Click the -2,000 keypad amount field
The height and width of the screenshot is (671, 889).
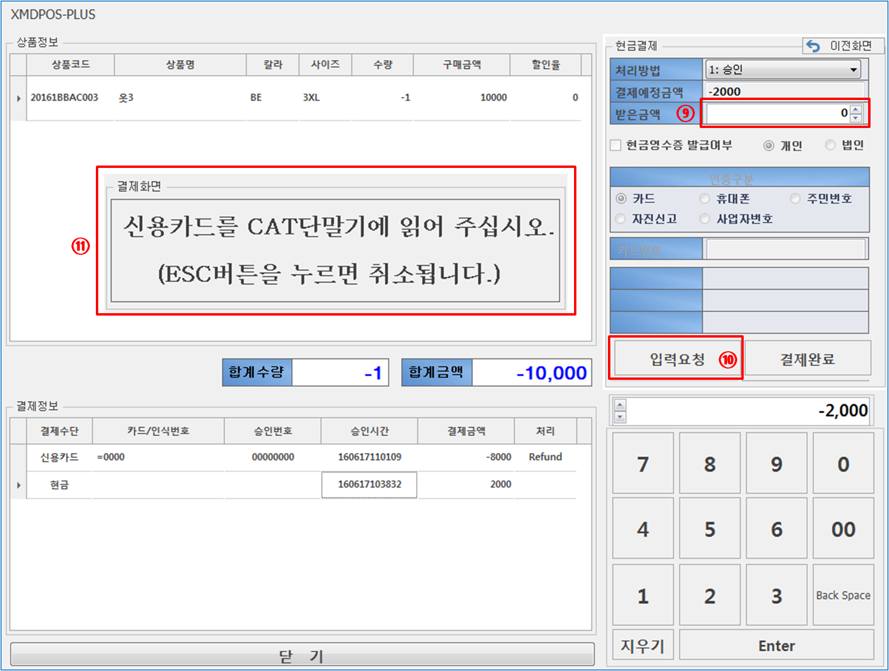[x=749, y=411]
